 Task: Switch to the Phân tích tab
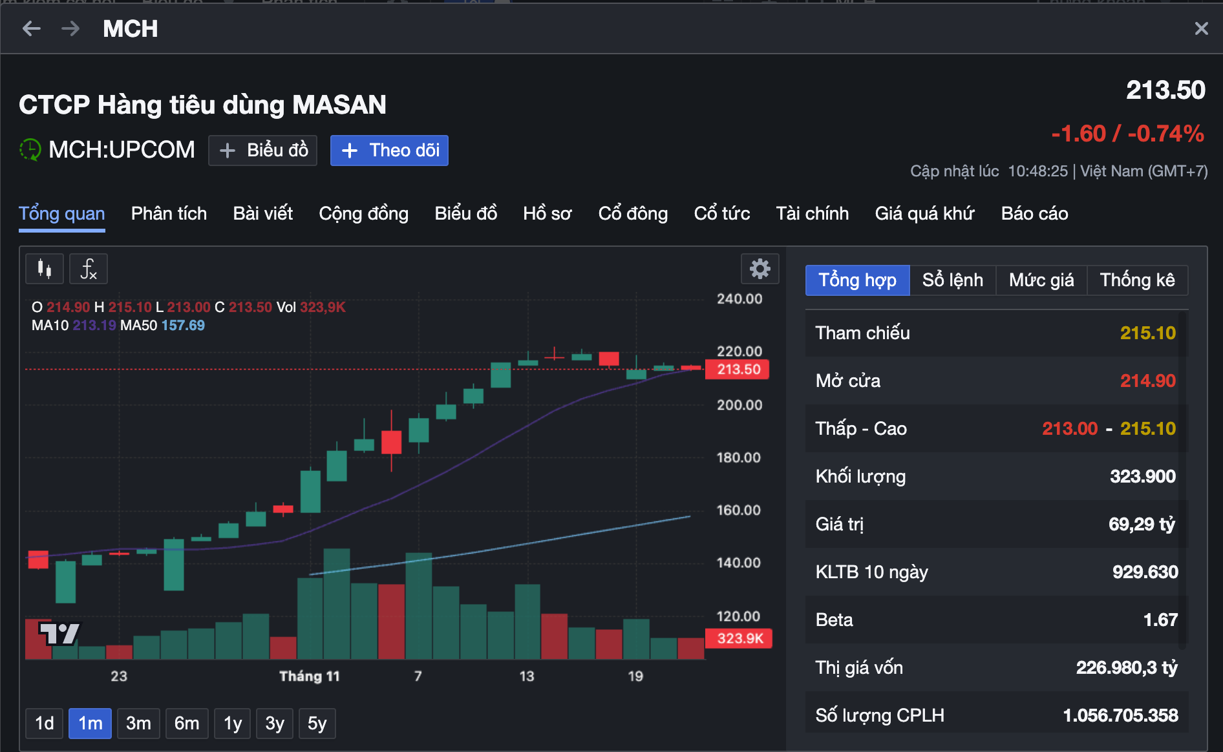pos(169,213)
